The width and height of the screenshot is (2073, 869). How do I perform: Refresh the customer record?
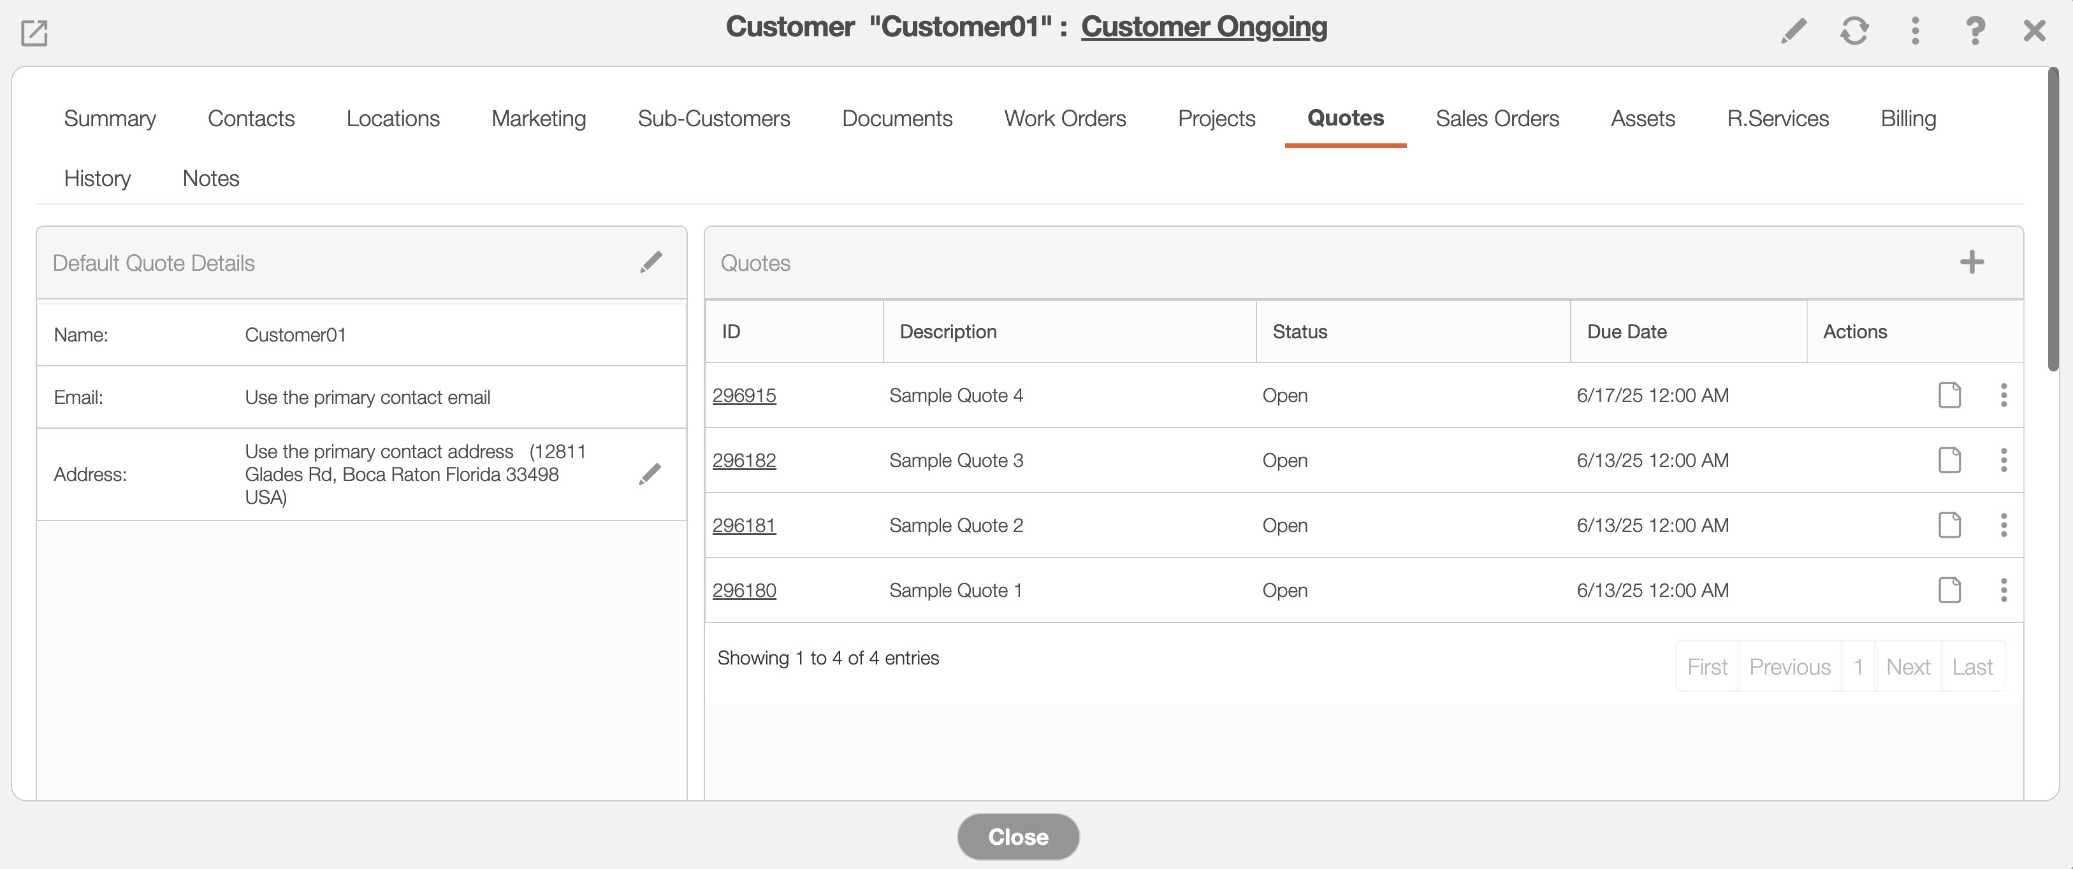[x=1854, y=31]
